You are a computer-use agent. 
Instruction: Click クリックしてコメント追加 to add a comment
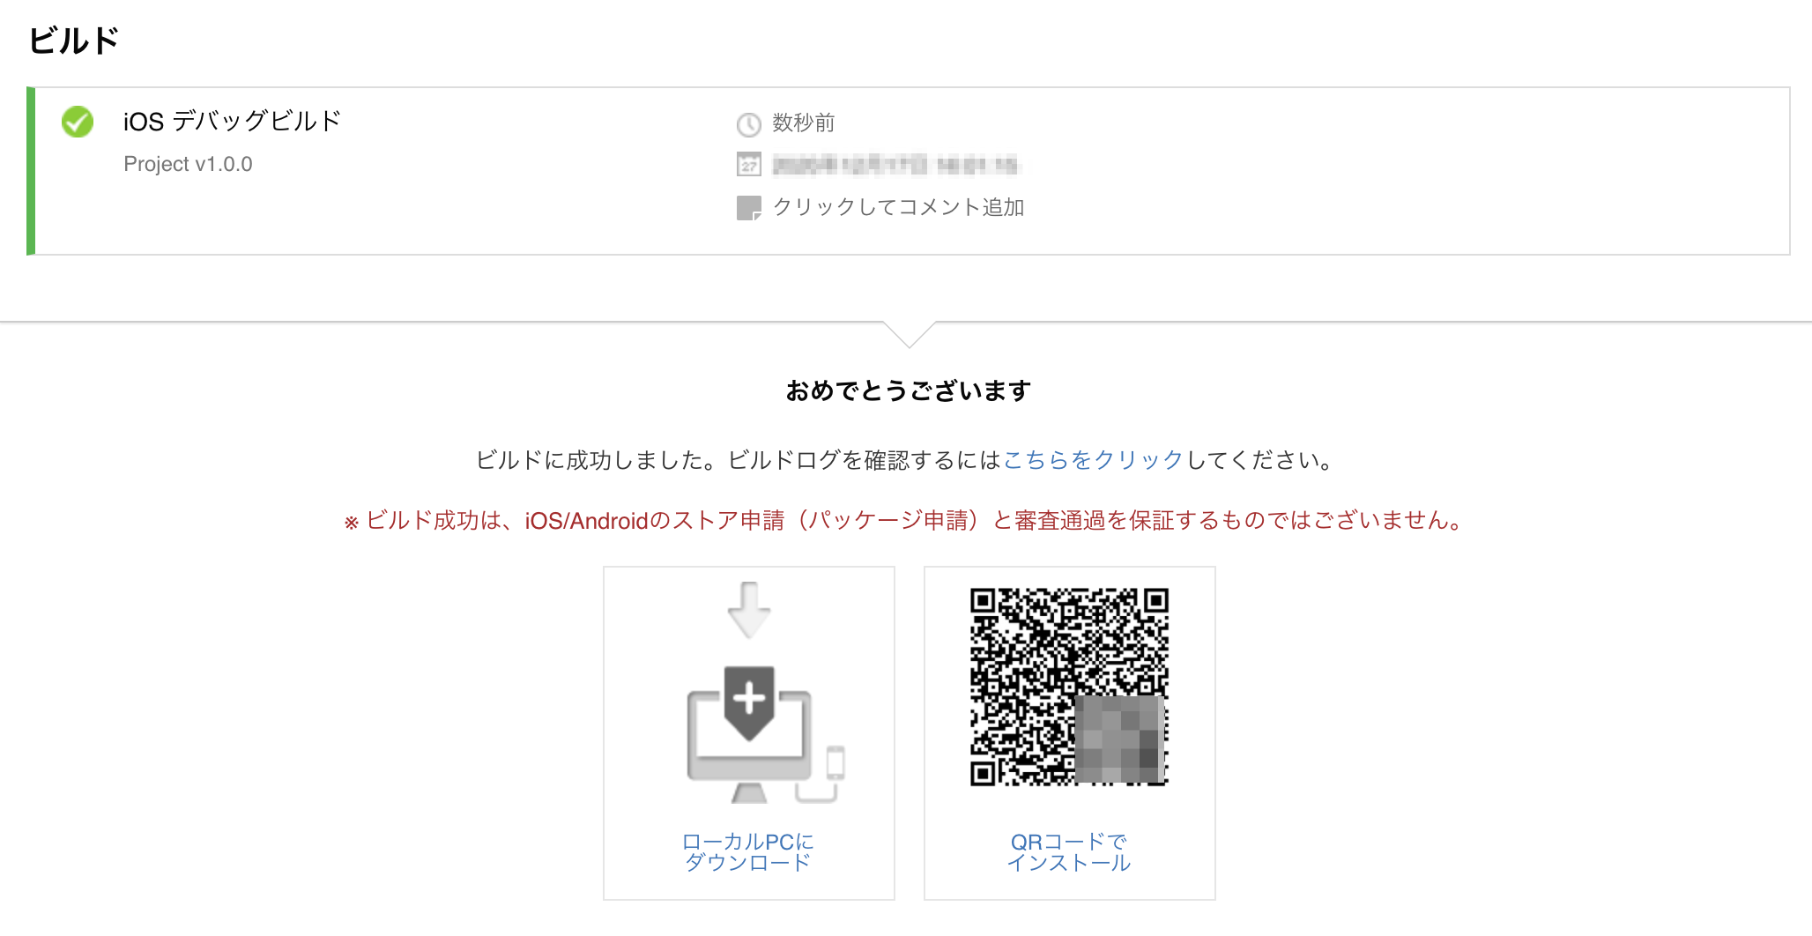898,207
